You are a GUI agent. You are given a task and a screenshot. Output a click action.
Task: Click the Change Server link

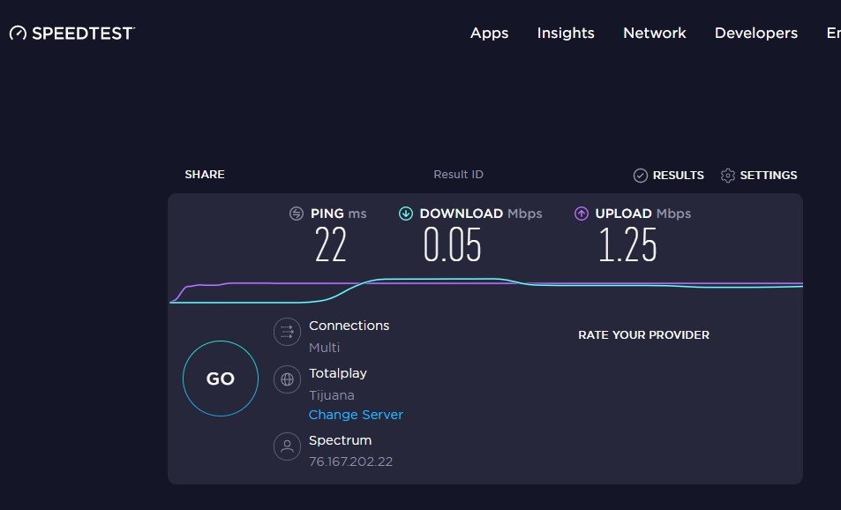[x=356, y=415]
